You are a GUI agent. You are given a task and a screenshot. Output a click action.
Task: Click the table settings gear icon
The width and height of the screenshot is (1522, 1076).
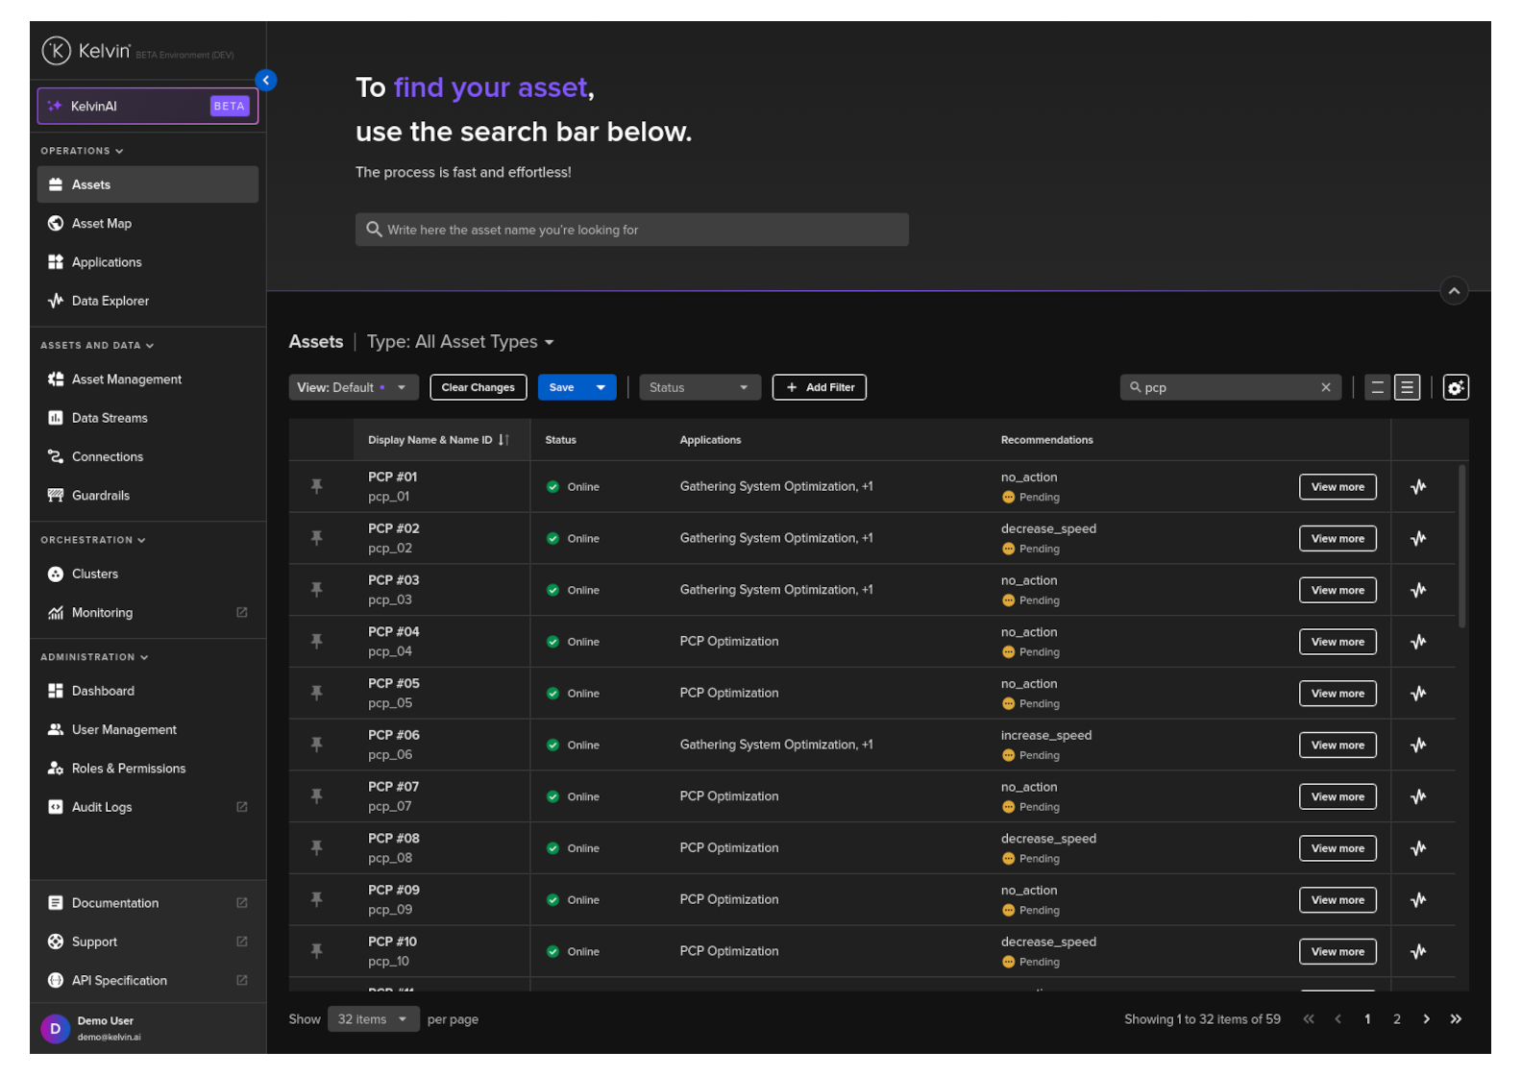1455,387
